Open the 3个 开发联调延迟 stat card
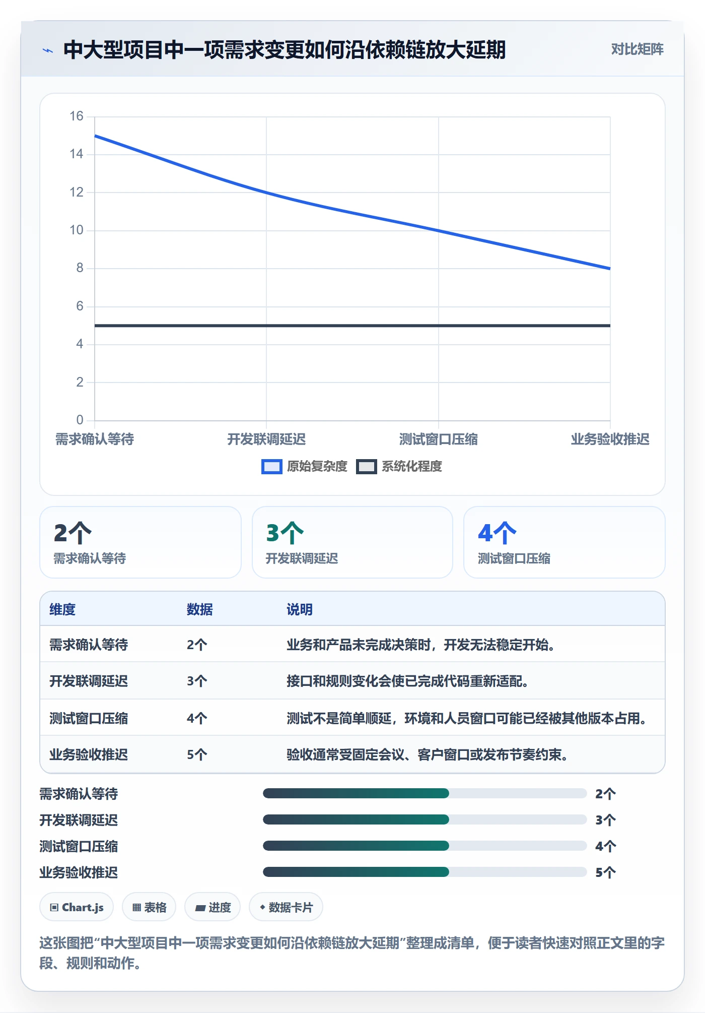 [x=352, y=542]
